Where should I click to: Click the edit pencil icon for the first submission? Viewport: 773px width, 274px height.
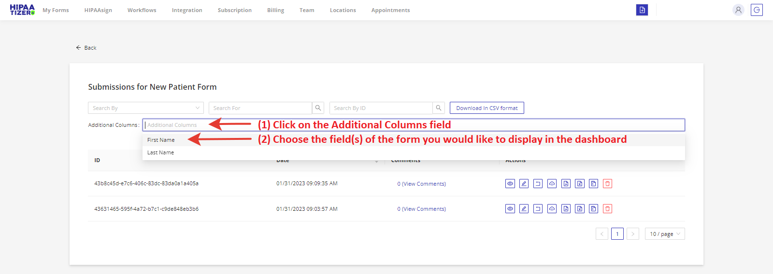524,184
